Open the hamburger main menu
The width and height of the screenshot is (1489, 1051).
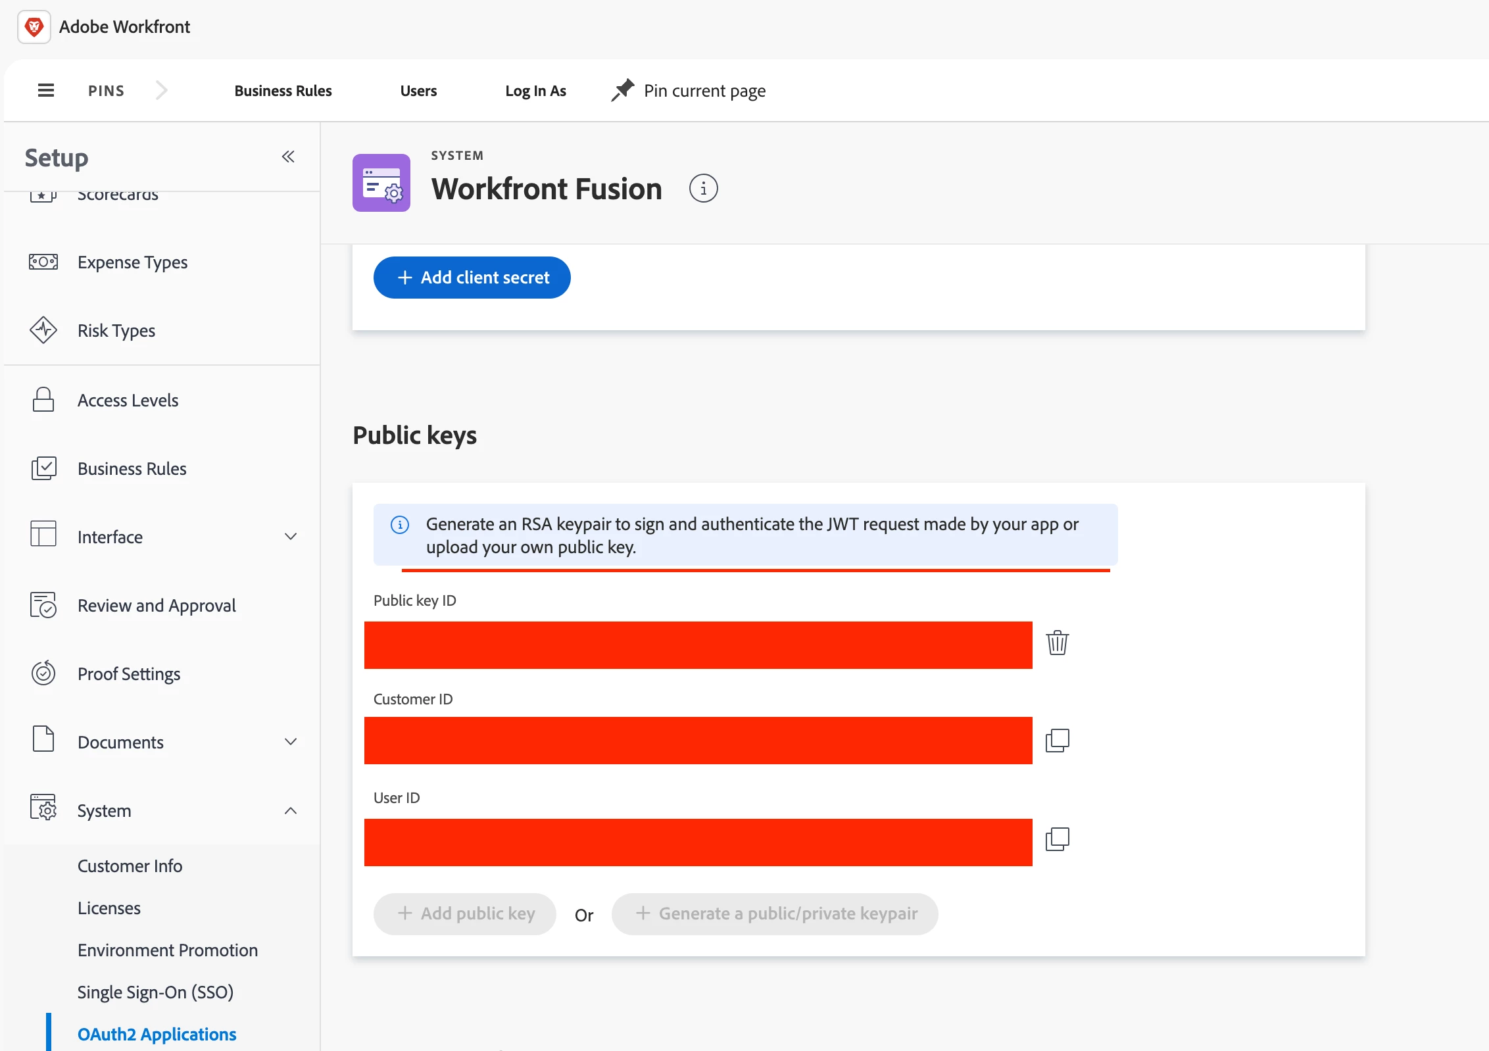[x=46, y=91]
